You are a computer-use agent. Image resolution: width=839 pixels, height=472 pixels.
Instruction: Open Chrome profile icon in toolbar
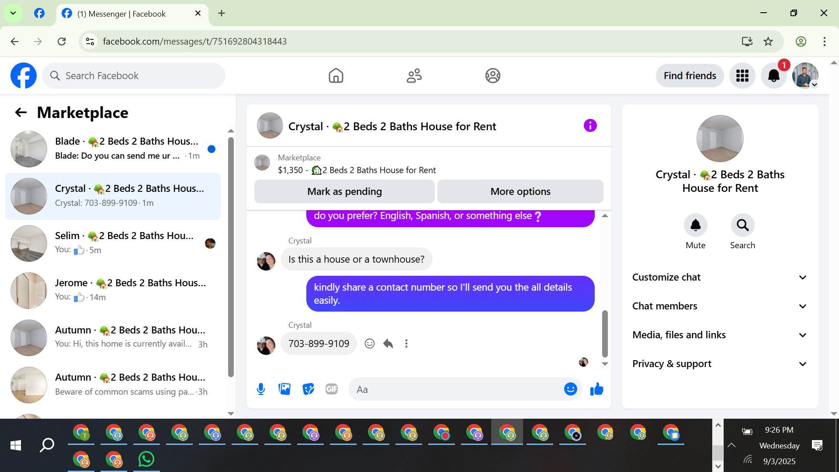pos(801,42)
